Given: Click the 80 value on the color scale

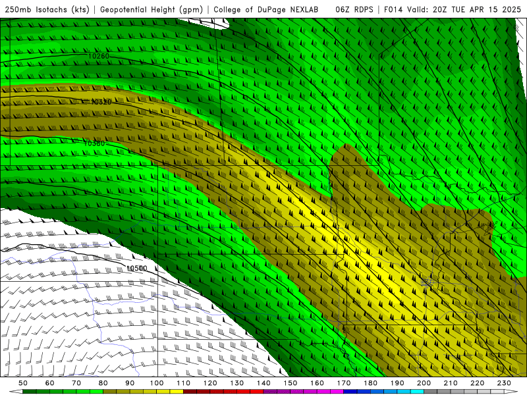Looking at the screenshot, I should tap(103, 383).
